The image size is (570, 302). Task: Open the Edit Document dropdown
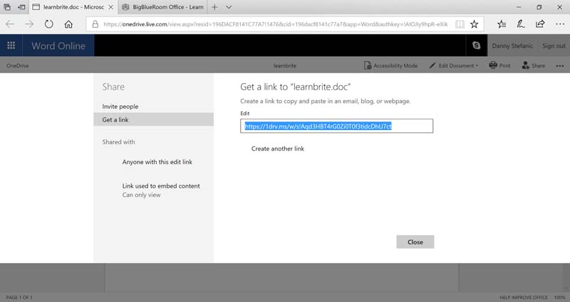coord(454,65)
